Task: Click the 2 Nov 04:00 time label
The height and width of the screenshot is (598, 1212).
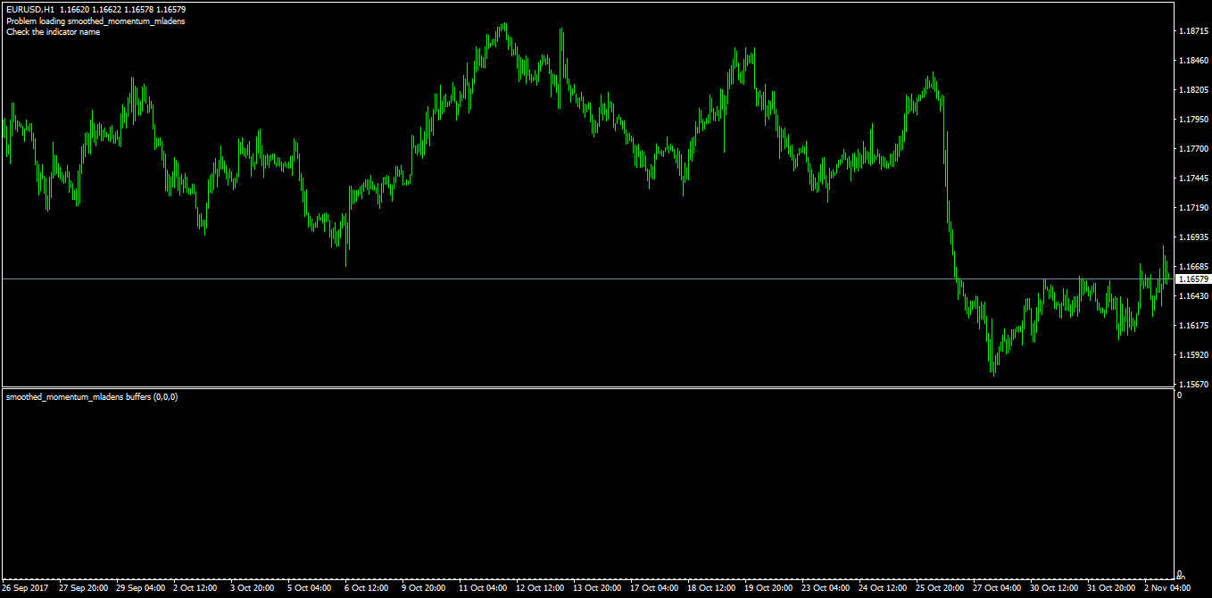Action: [1167, 588]
